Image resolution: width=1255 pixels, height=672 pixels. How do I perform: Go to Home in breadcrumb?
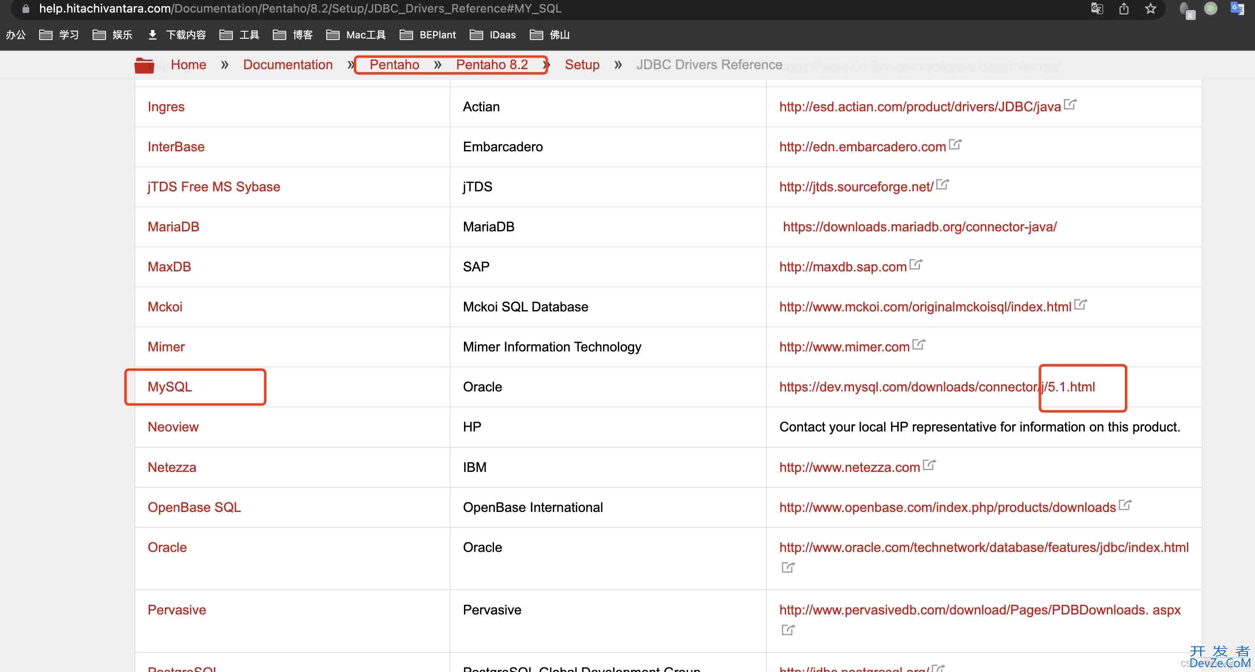coord(189,65)
